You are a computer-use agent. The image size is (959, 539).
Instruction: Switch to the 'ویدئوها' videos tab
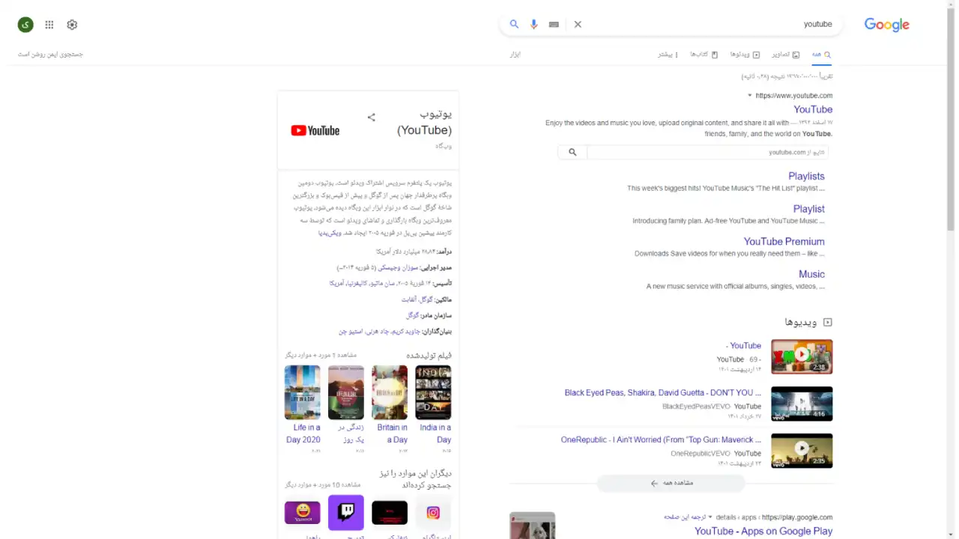click(x=745, y=55)
